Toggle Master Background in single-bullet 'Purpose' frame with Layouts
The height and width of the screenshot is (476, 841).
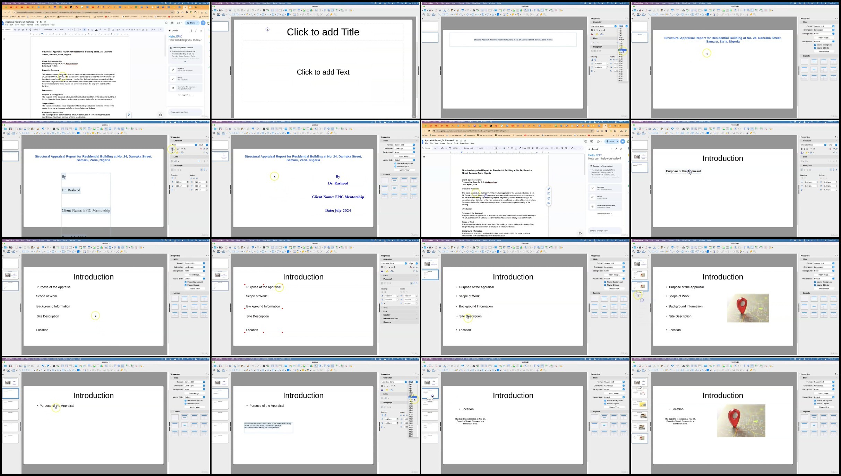pos(186,400)
